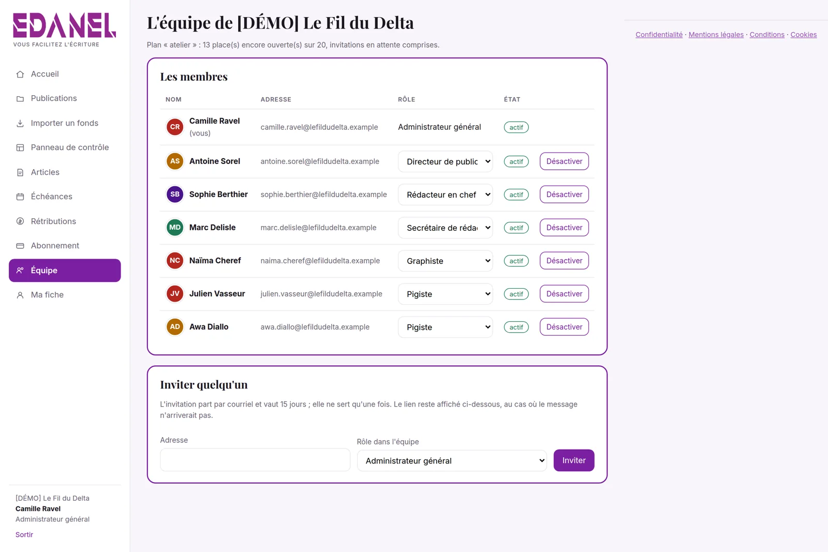Open the Mentions légales link
Screen dimensions: 828x552
[716, 35]
